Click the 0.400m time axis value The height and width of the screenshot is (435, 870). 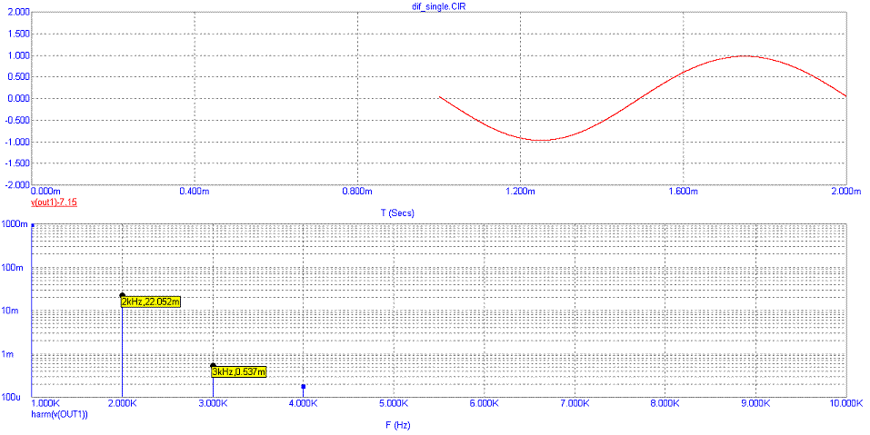pos(195,192)
